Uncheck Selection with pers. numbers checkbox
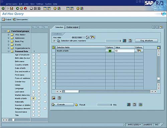Image resolution: width=167 pixels, height=128 pixels. tap(54, 41)
